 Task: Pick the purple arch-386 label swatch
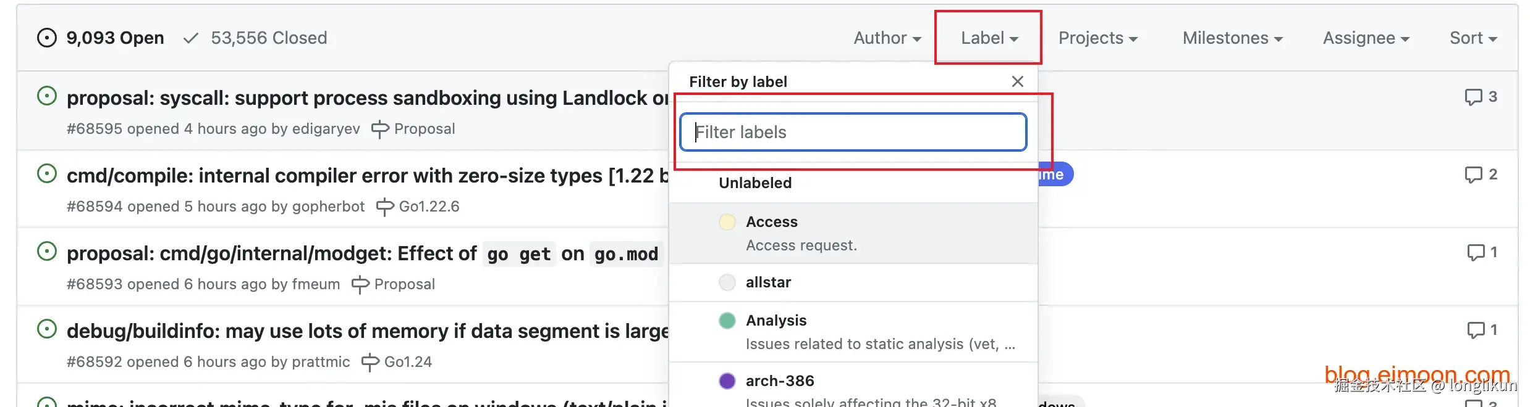tap(727, 381)
